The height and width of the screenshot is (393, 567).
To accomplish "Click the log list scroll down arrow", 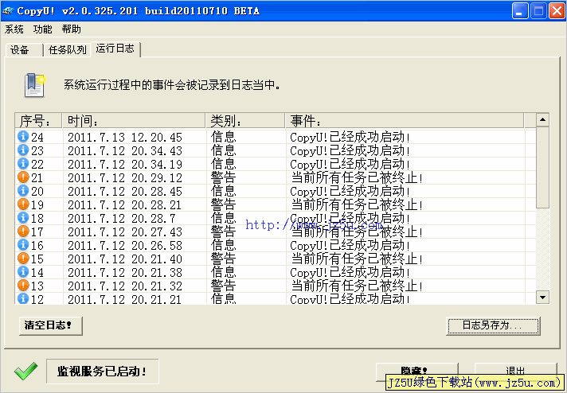I will tap(542, 298).
